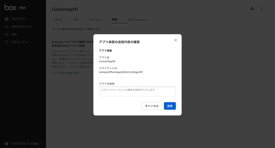Viewport: 275px width, 148px height.
Task: Open マイアプリ in sidebar
Action: point(18,19)
